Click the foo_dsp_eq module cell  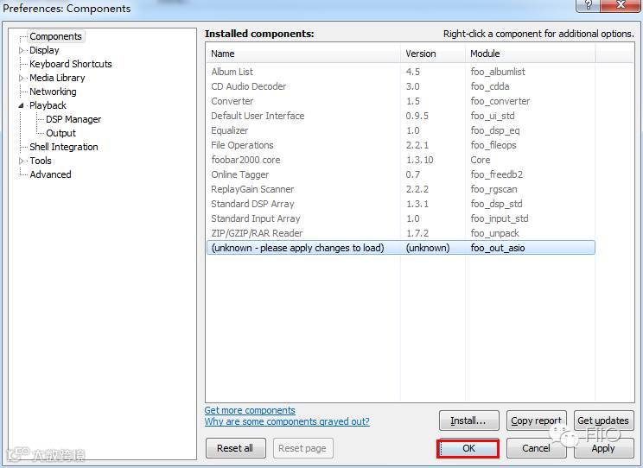click(x=495, y=130)
